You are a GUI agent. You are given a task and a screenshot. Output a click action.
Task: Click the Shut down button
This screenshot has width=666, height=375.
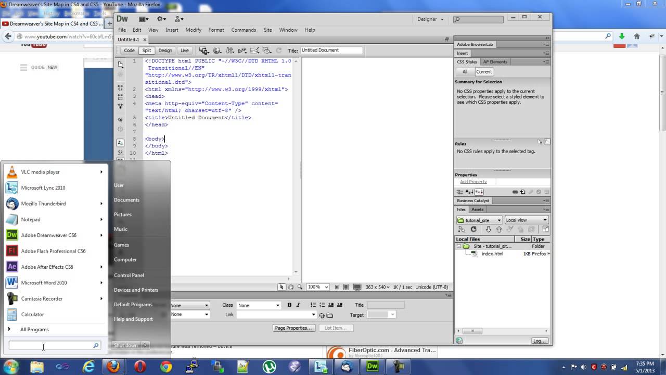[x=126, y=345]
